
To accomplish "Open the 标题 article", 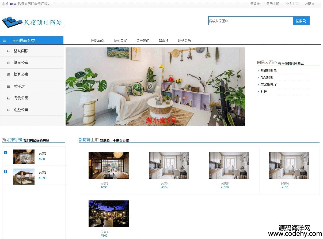I will click(x=264, y=91).
